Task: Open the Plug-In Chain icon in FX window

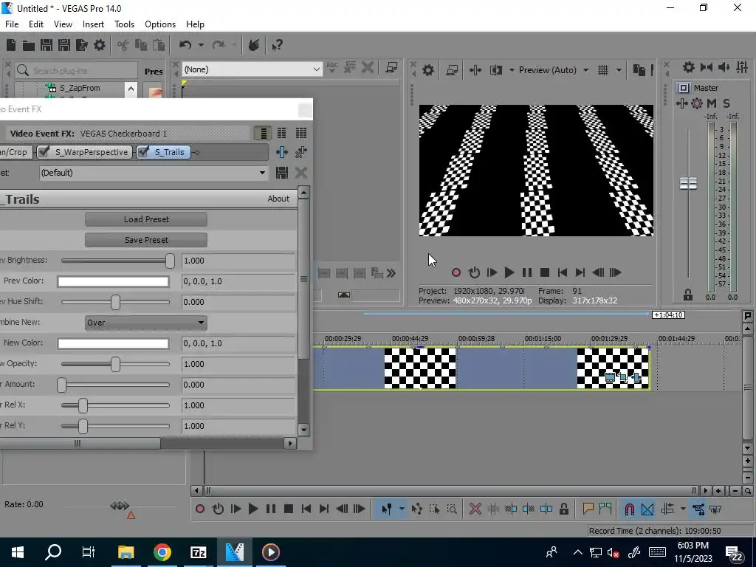Action: (x=282, y=152)
